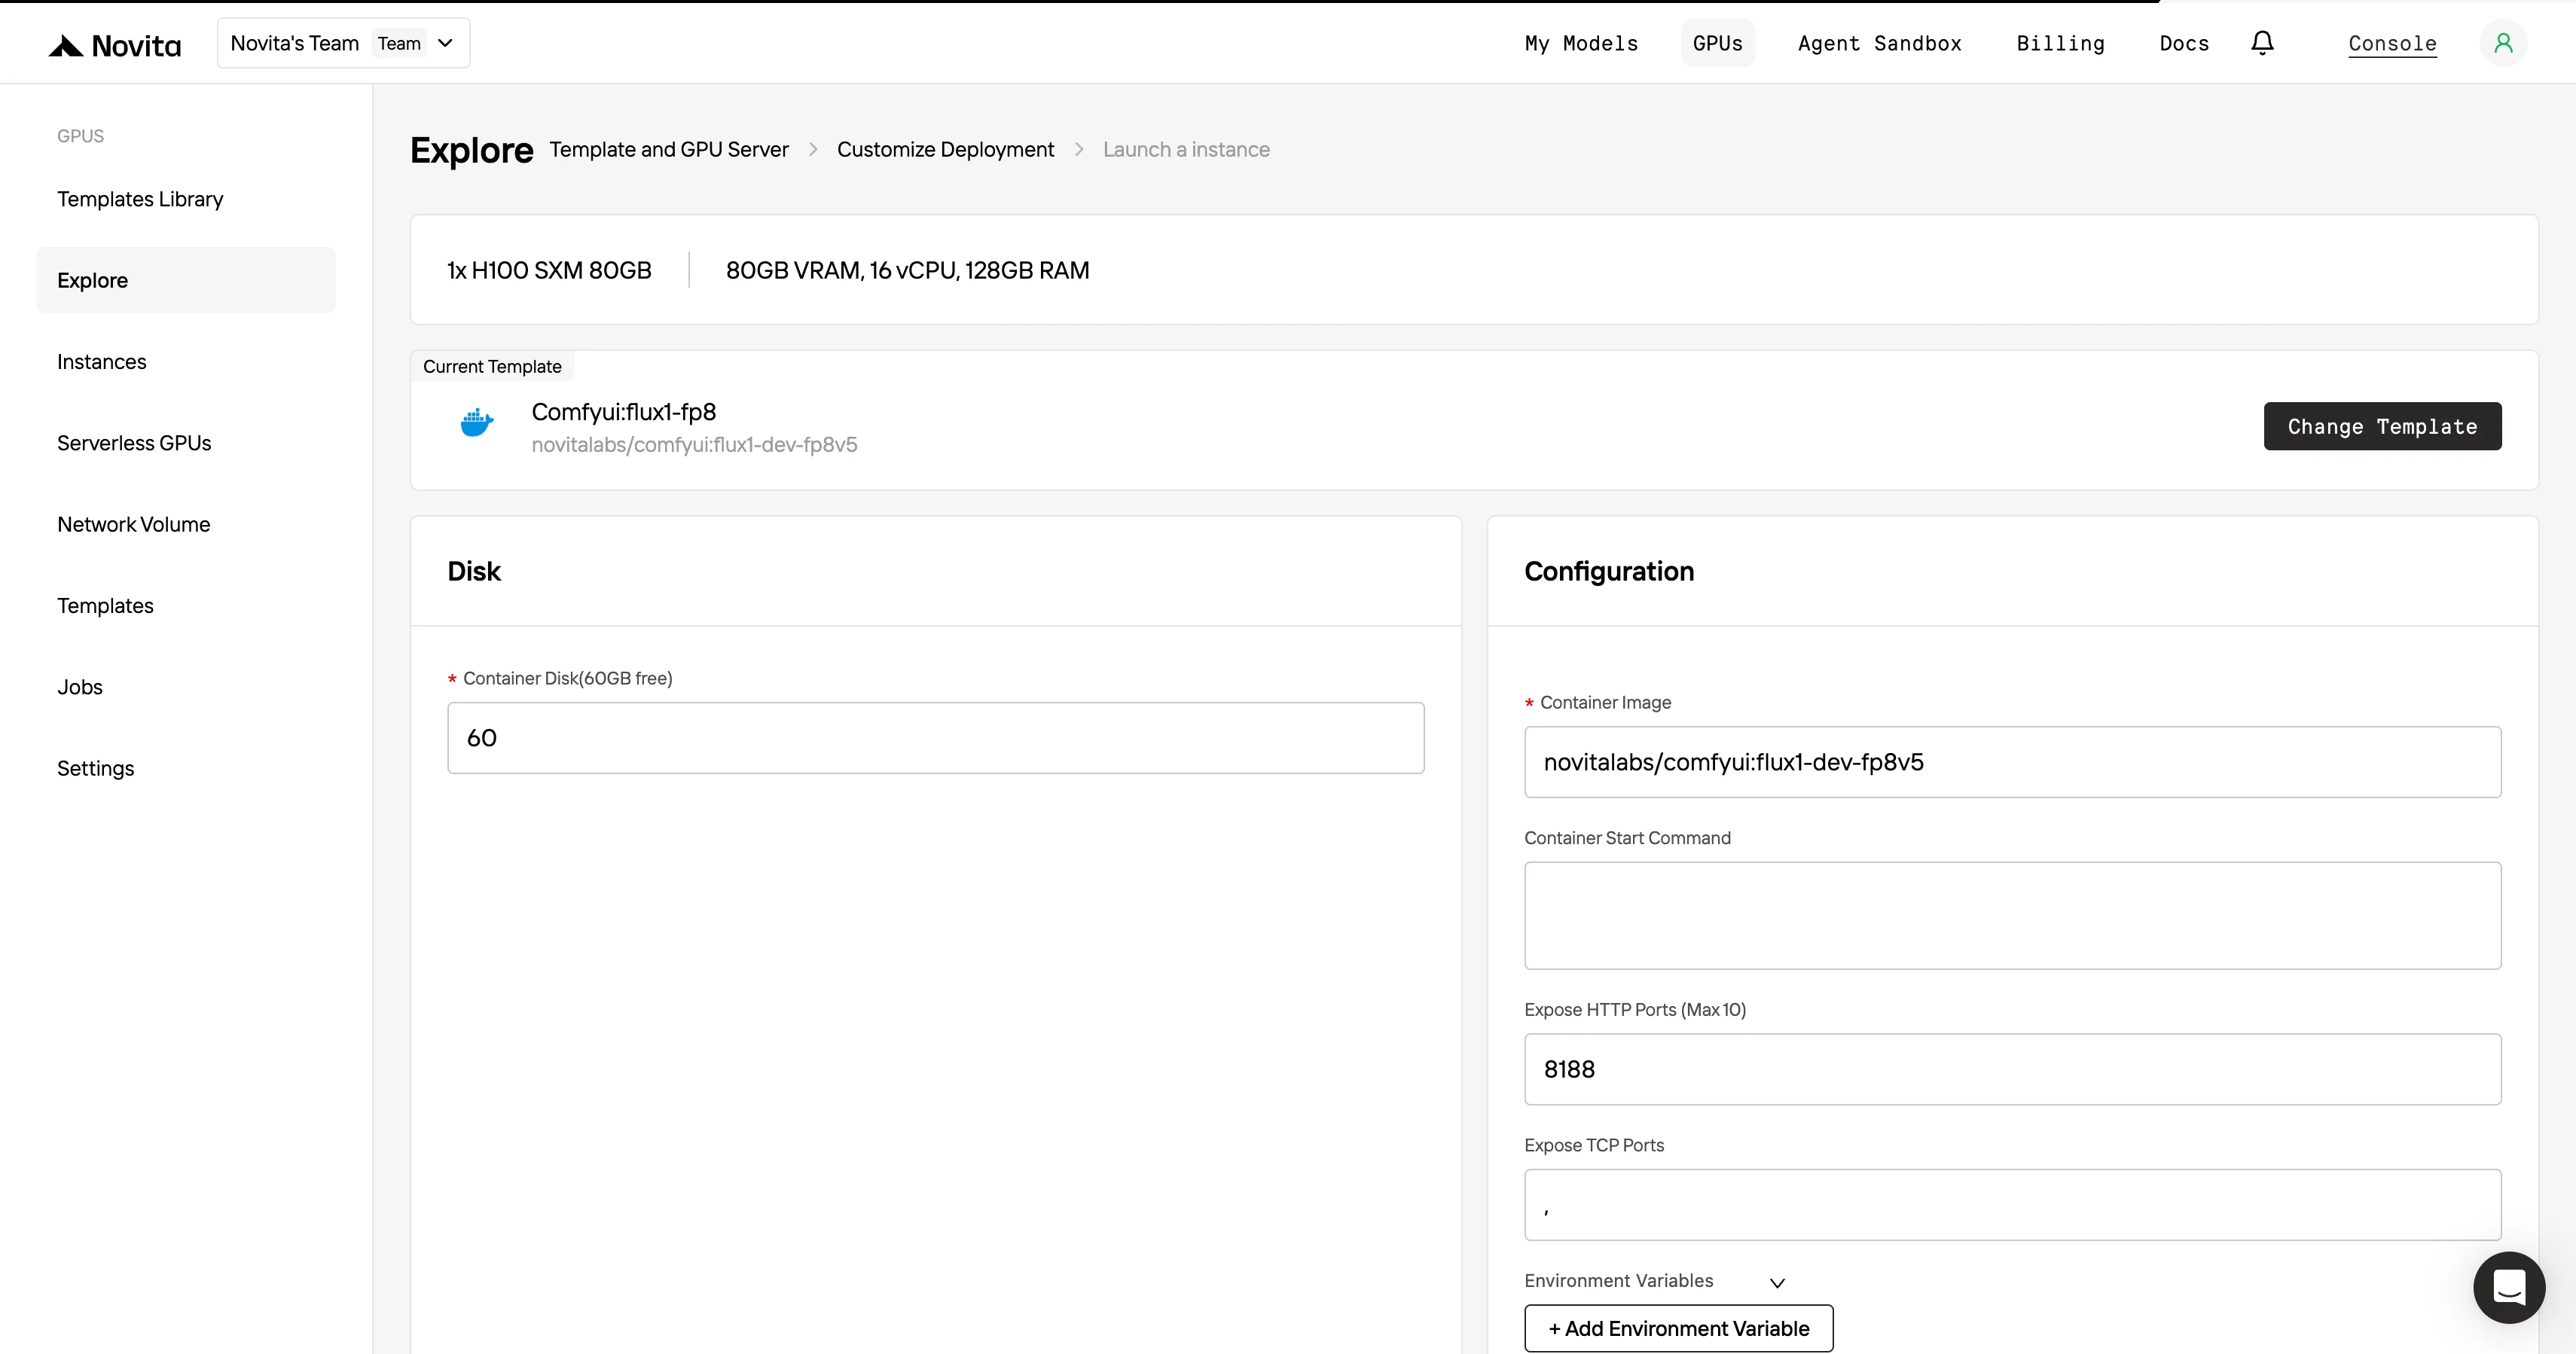Screen dimensions: 2576x1354
Task: Open Templates in the sidebar
Action: tap(186, 605)
